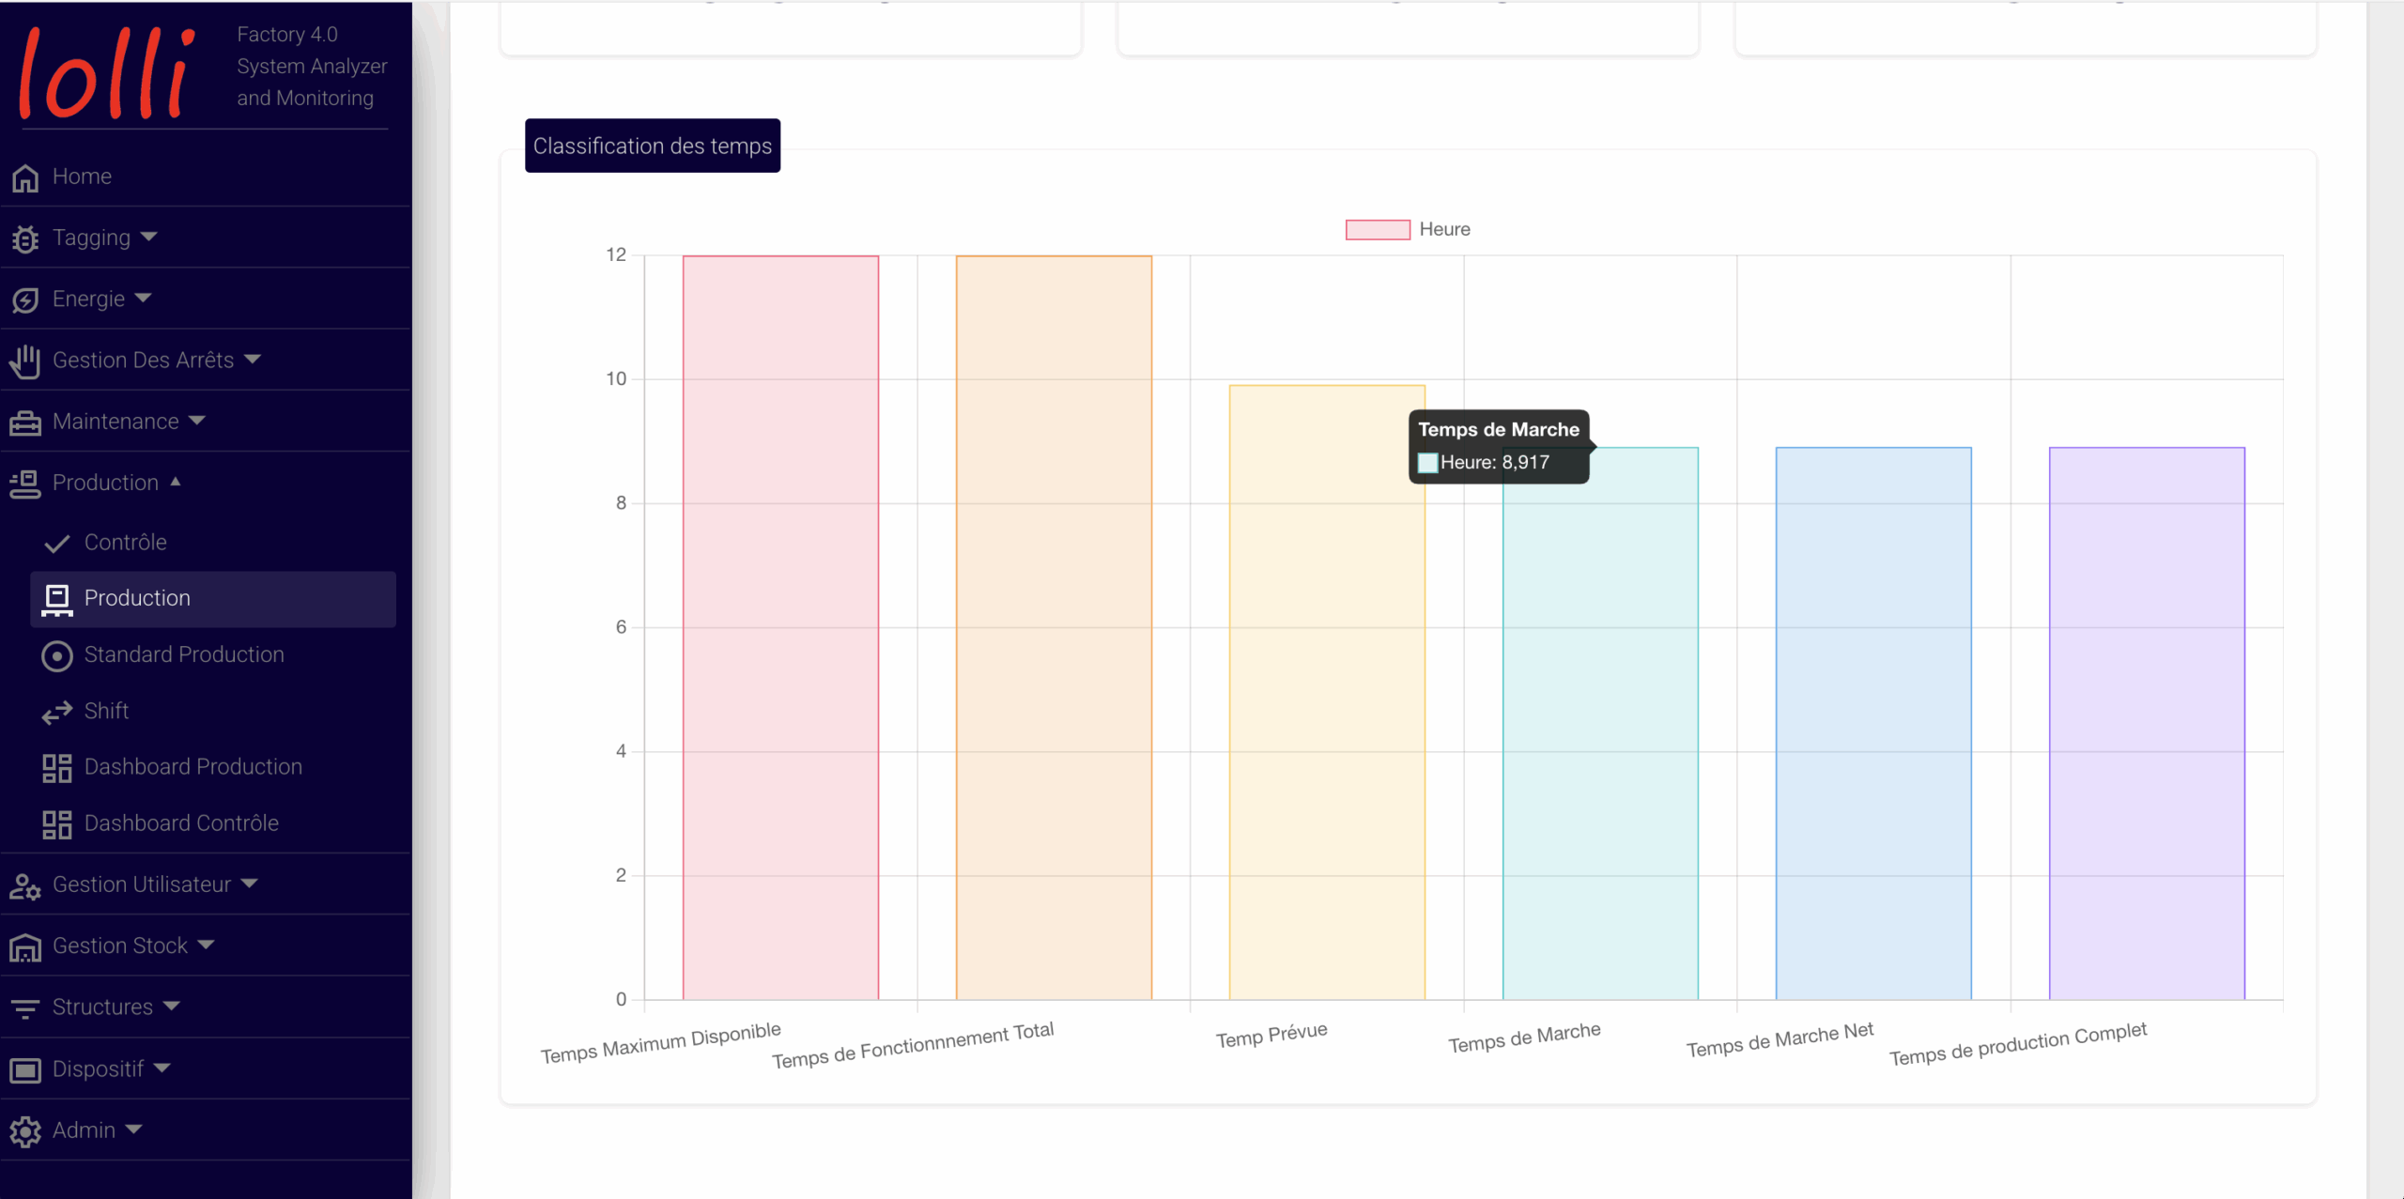Expand the Tagging dropdown arrow

148,237
